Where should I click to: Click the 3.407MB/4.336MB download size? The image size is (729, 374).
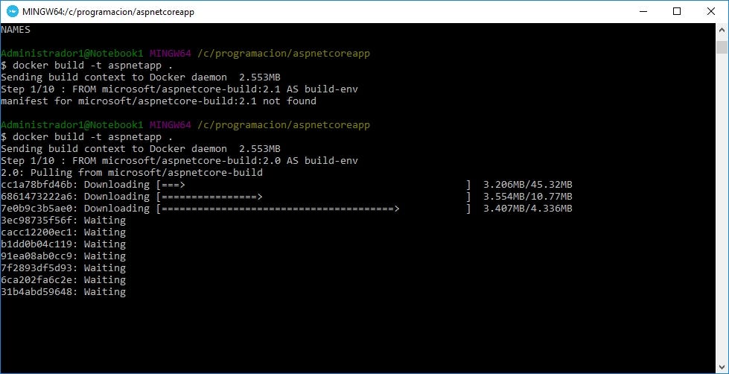coord(528,209)
